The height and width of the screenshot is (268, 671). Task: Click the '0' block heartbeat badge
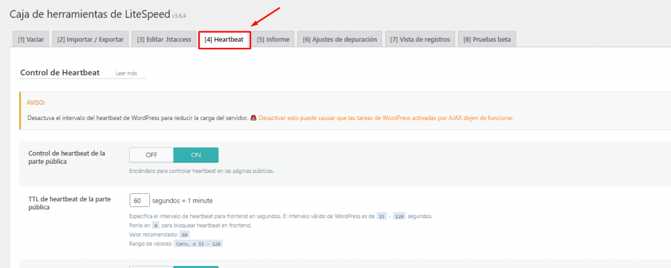point(156,225)
